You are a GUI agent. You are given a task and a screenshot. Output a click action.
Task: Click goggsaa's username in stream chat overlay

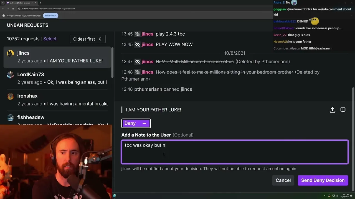tap(280, 9)
